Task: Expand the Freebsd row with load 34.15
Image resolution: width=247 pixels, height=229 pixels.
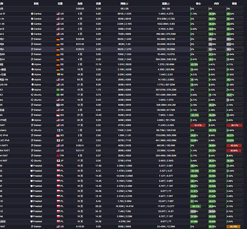Action: point(122,211)
